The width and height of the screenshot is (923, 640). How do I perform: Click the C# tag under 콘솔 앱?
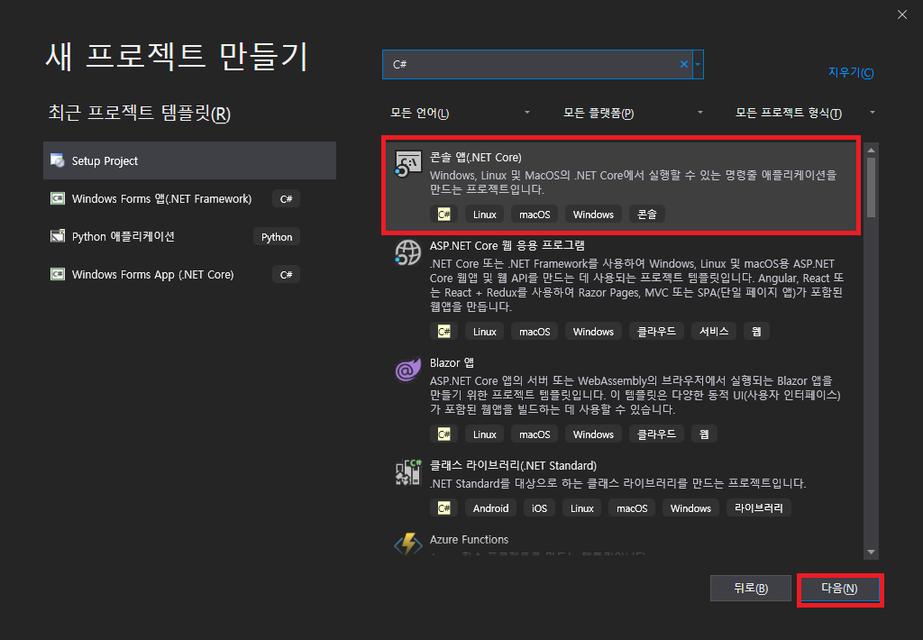443,215
